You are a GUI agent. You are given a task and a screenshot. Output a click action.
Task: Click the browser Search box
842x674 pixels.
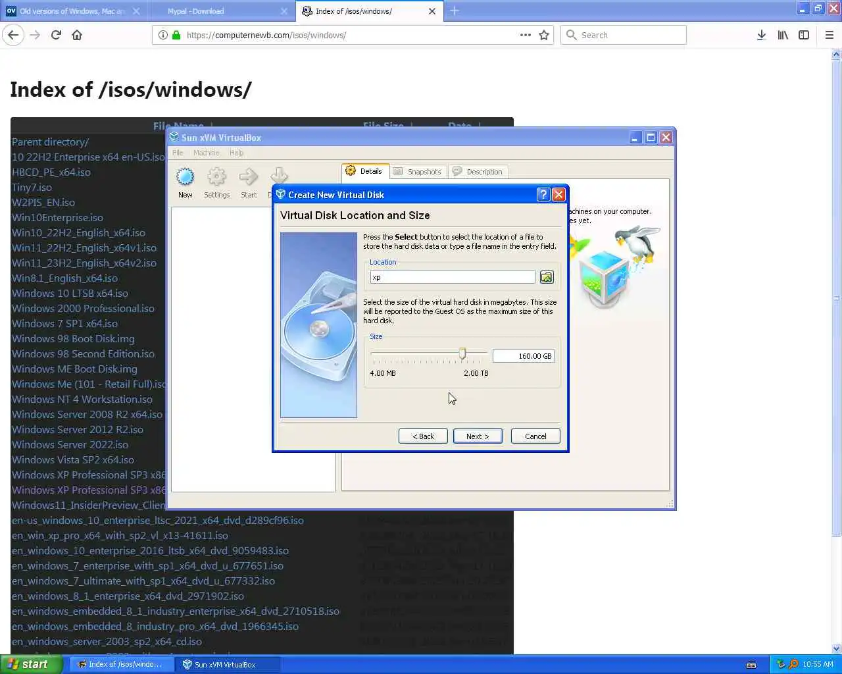tap(623, 35)
